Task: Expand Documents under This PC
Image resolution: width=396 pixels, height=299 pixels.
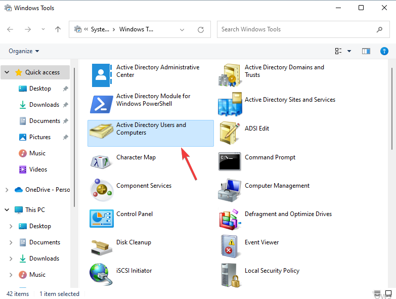Action: pyautogui.click(x=11, y=242)
